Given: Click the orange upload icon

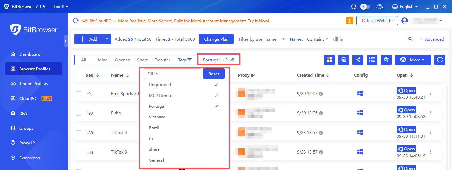Looking at the screenshot, I should [x=349, y=21].
